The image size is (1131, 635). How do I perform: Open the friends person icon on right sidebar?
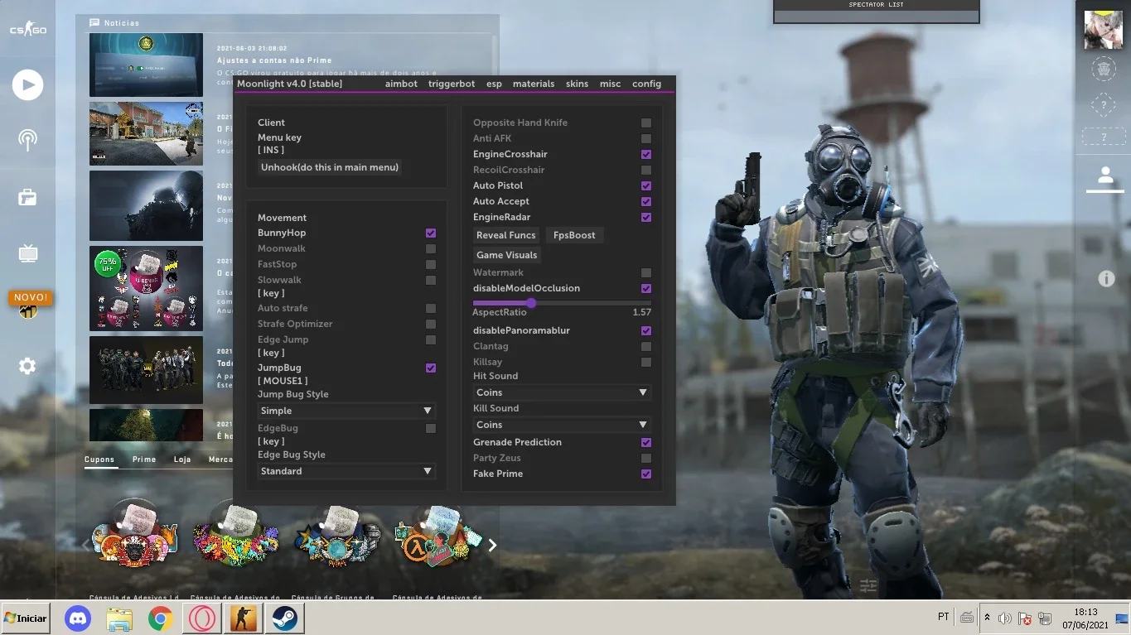[x=1104, y=176]
